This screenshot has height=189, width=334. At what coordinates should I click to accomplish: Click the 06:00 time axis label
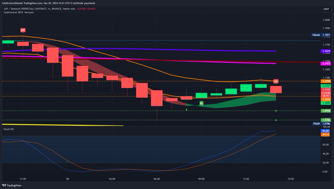coord(157,179)
